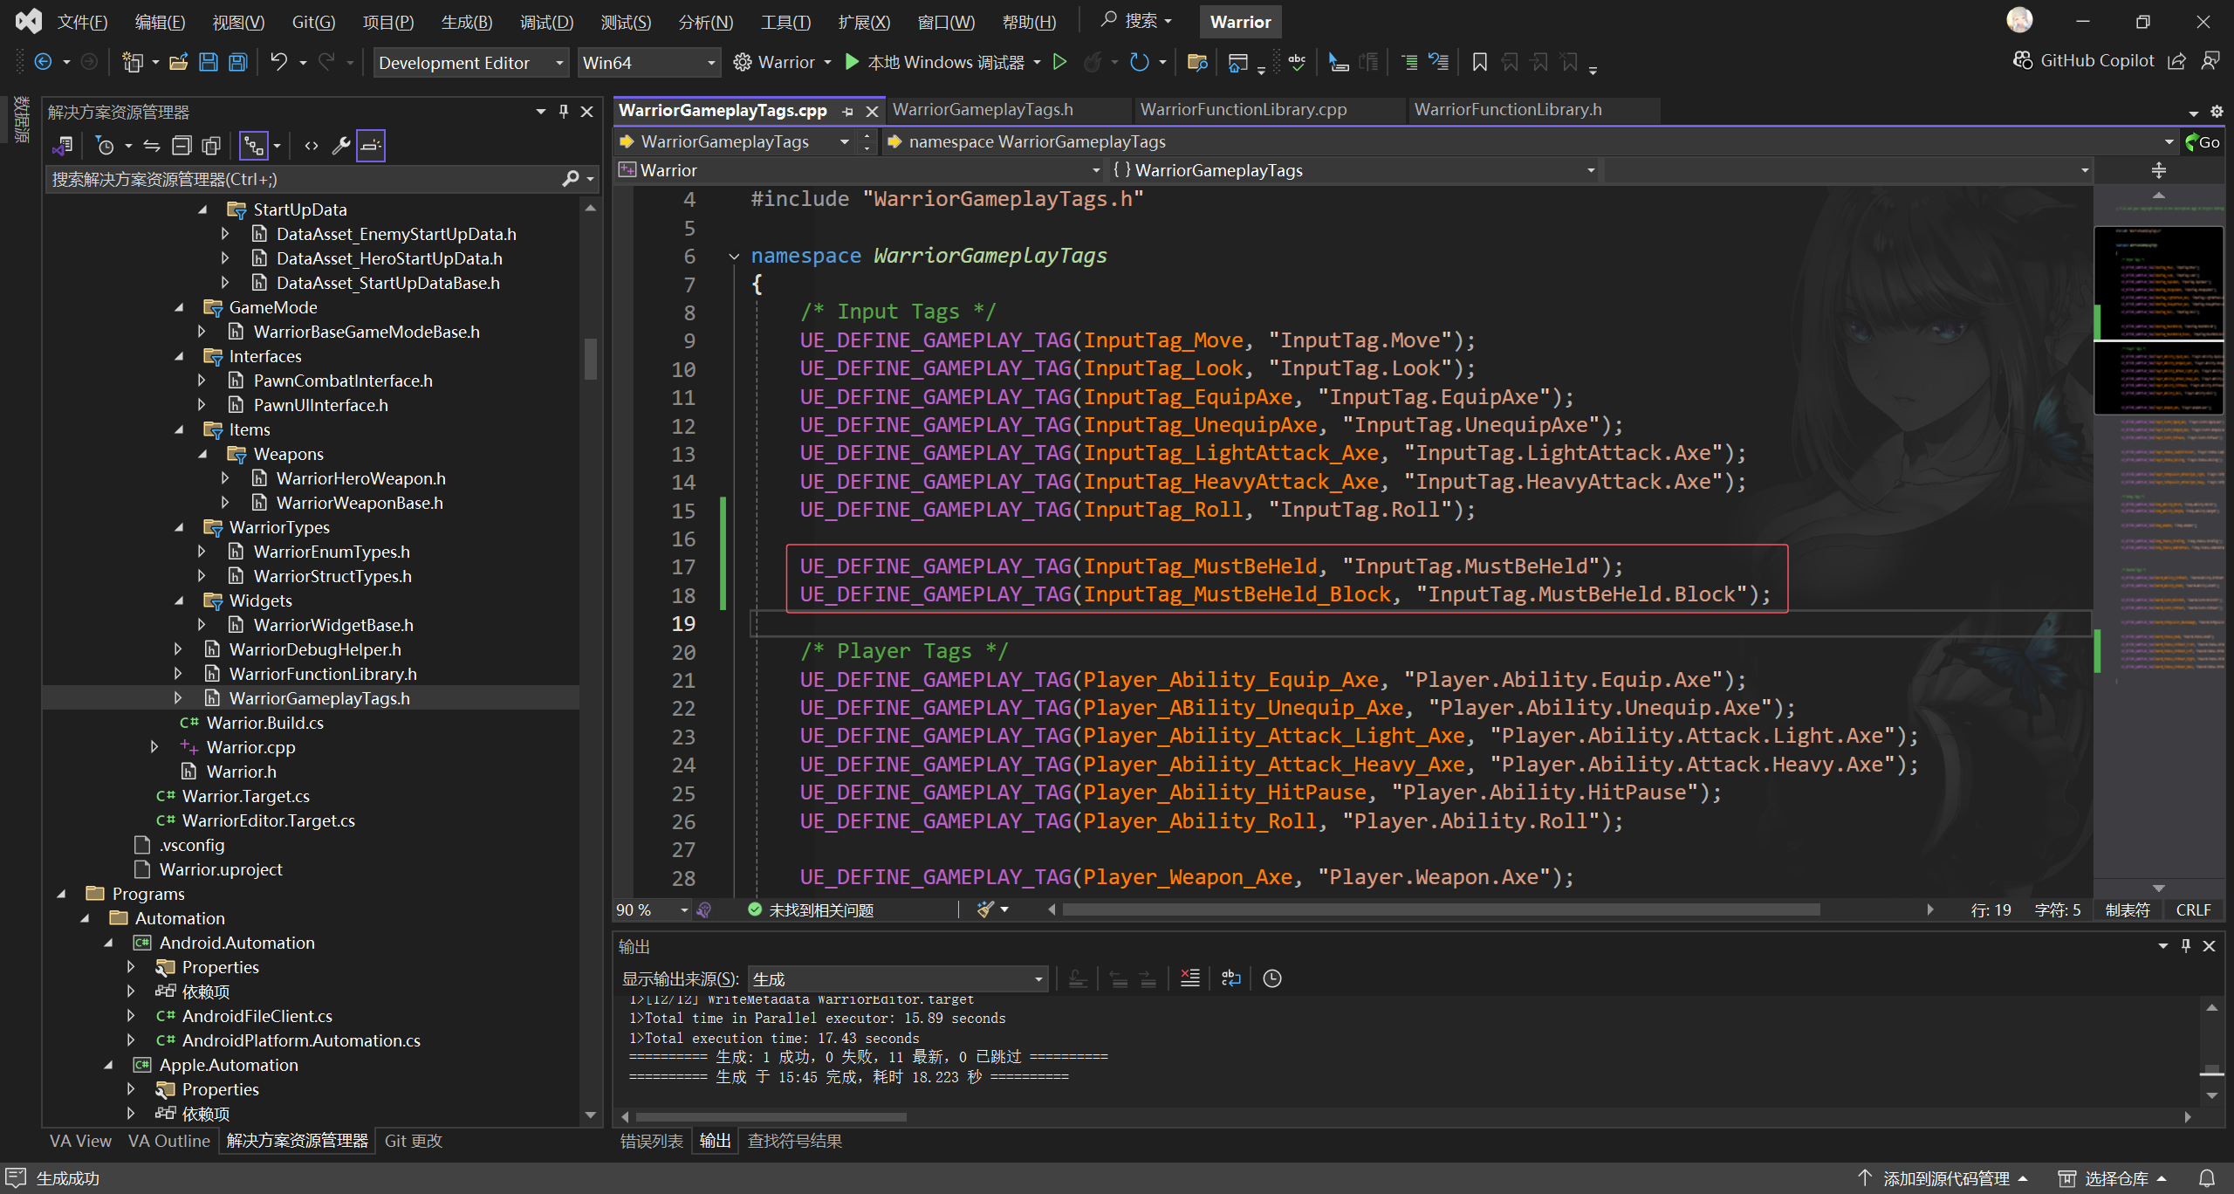Viewport: 2234px width, 1194px height.
Task: Collapse the Widgets folder in the tree
Action: (x=179, y=600)
